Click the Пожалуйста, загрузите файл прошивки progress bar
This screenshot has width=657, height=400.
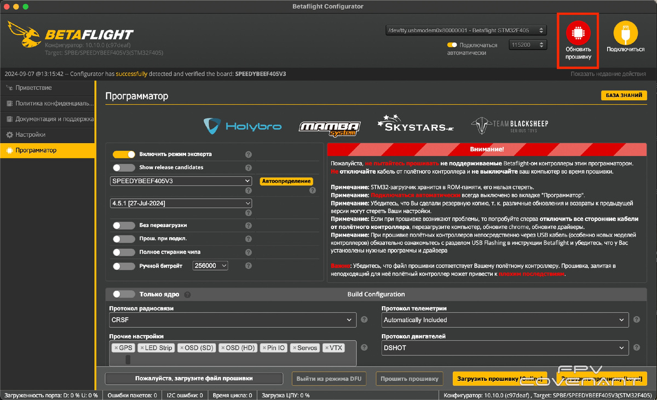point(194,379)
